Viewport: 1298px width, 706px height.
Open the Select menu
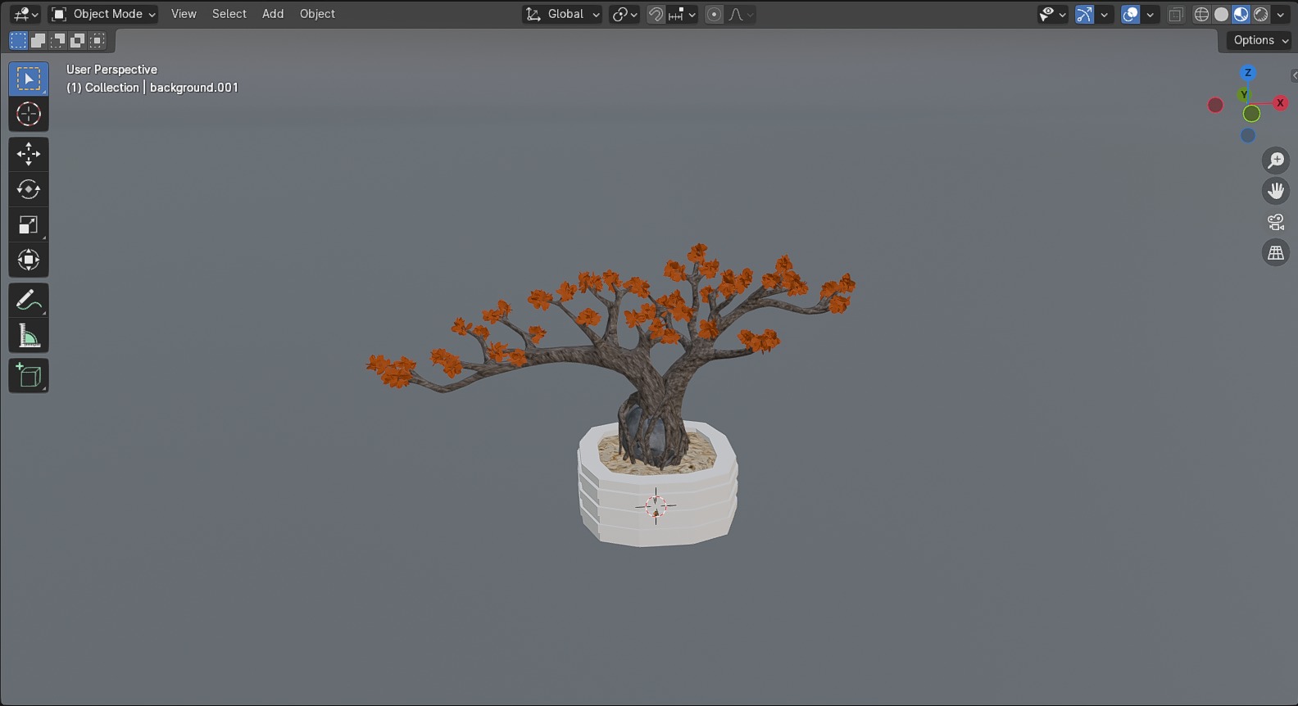(x=229, y=14)
